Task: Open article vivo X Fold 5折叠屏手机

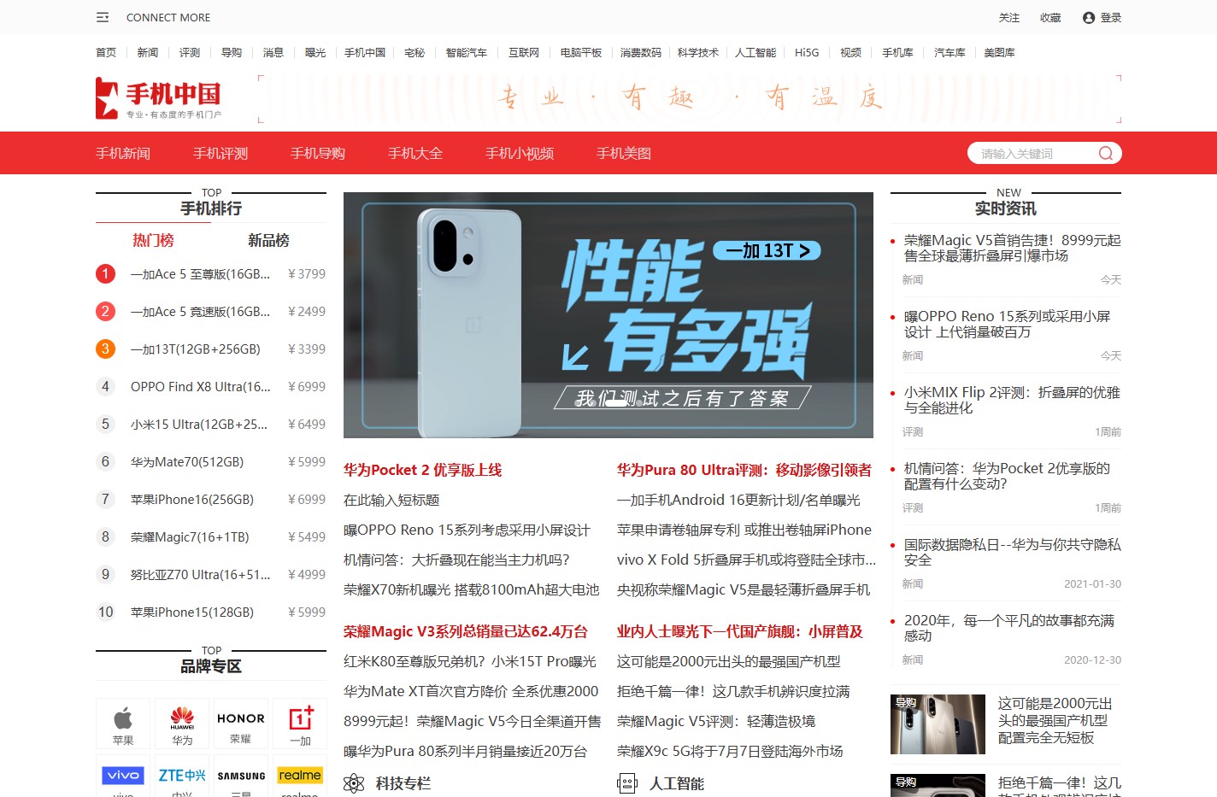Action: coord(746,560)
